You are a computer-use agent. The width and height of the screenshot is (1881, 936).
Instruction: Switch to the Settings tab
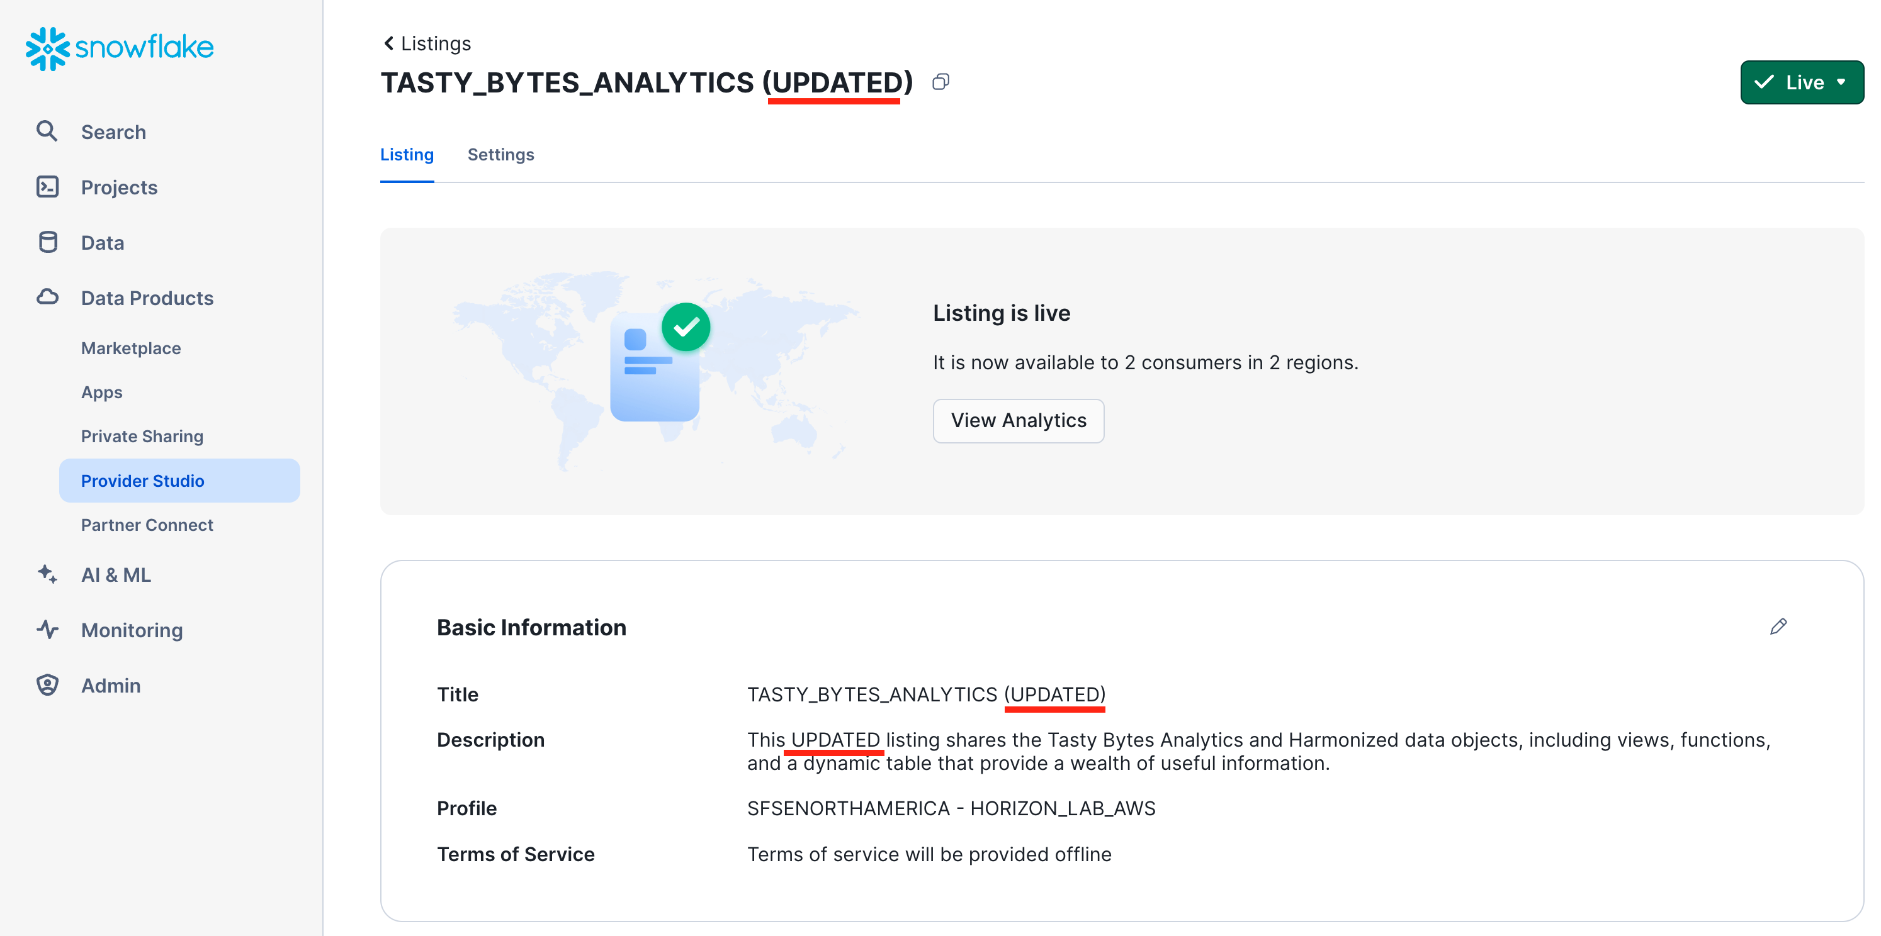coord(500,155)
